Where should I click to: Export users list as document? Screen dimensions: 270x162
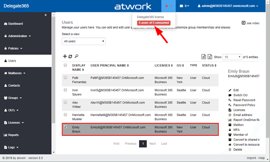[203, 56]
